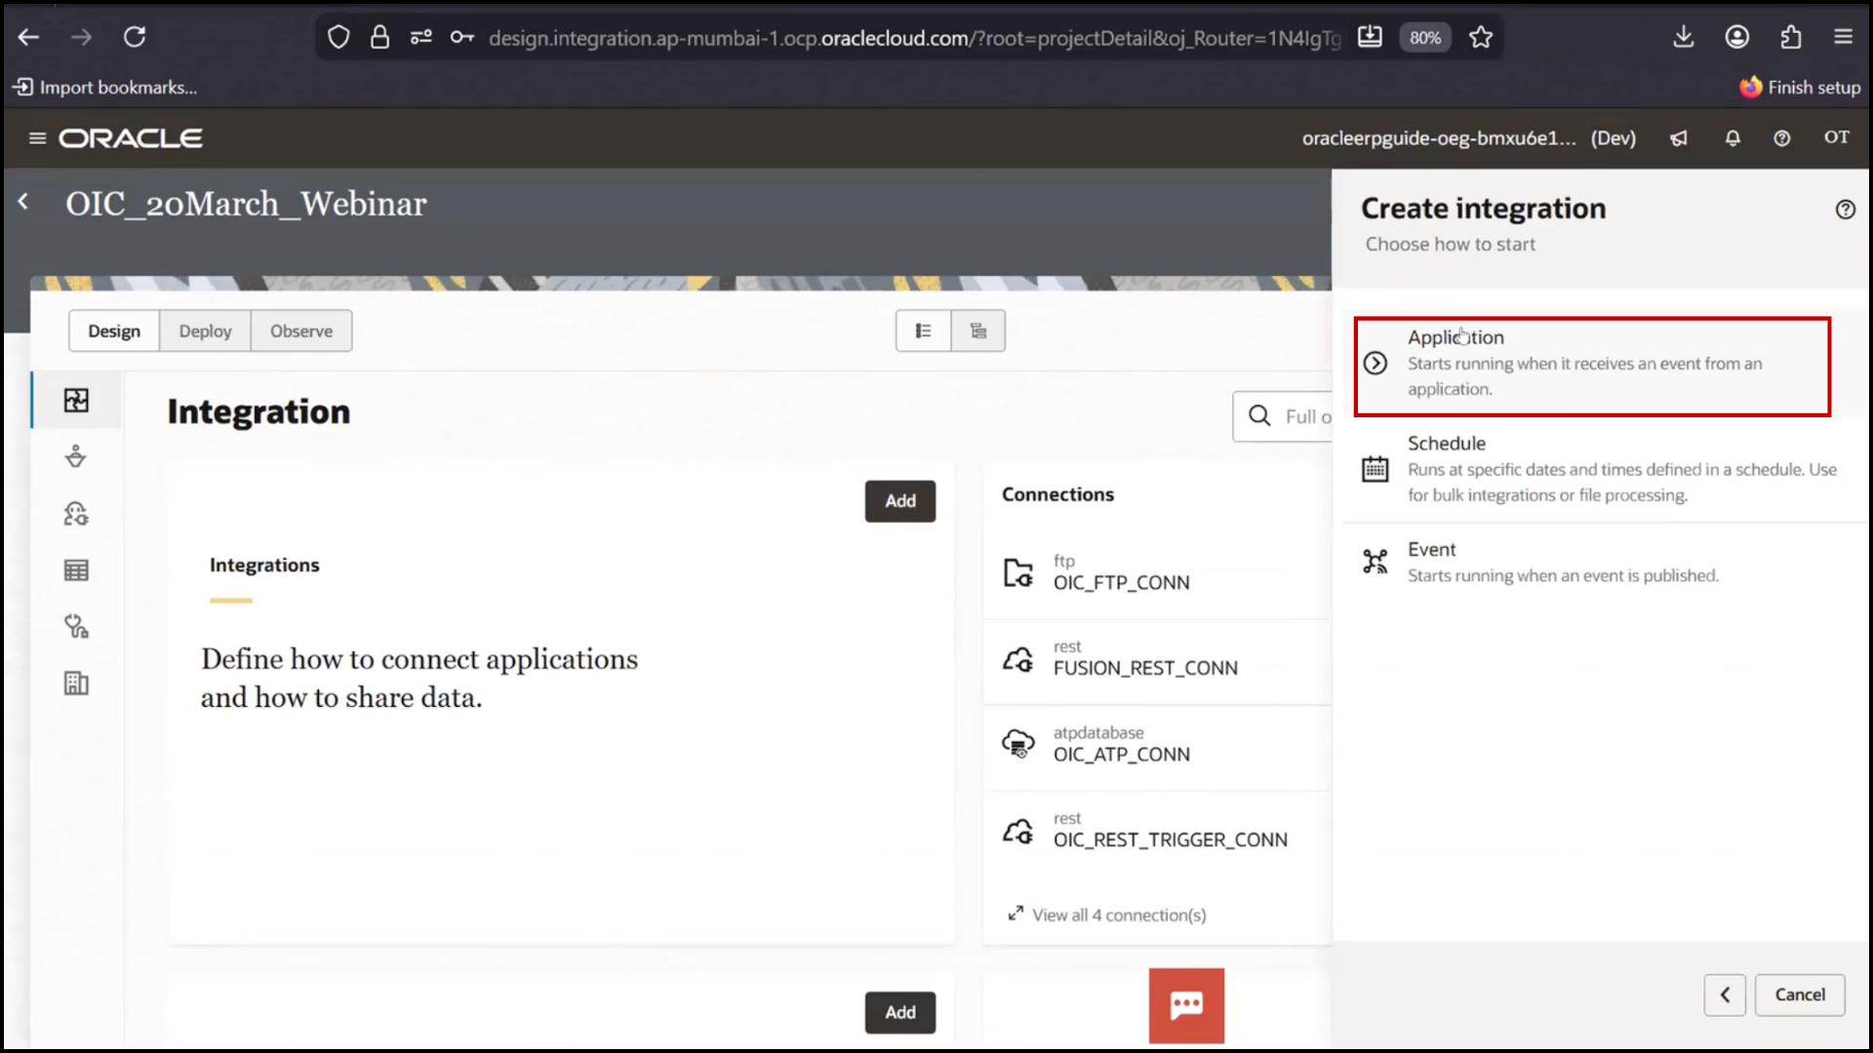Click View all 4 connection(s) link

point(1107,915)
